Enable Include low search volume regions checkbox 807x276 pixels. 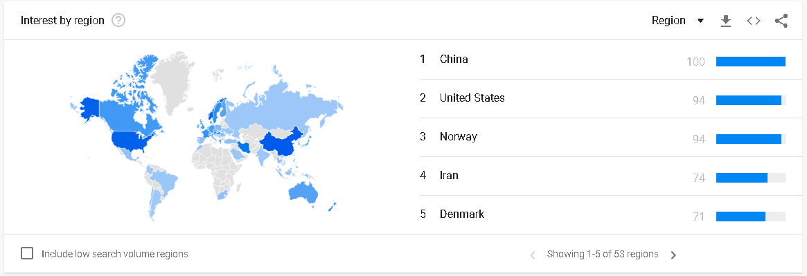click(x=27, y=253)
